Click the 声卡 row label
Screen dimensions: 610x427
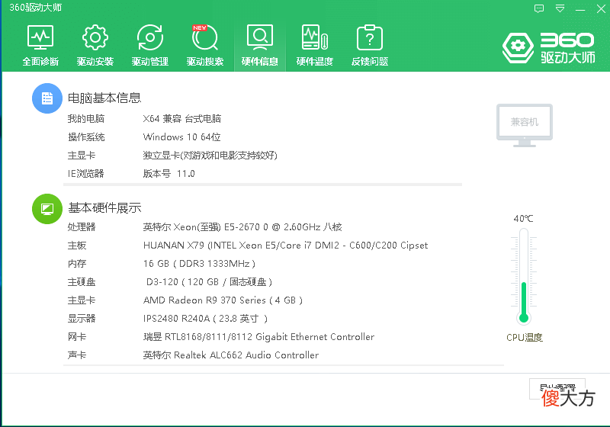click(77, 355)
